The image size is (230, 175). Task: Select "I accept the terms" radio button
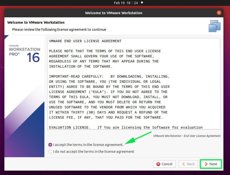coord(50,145)
